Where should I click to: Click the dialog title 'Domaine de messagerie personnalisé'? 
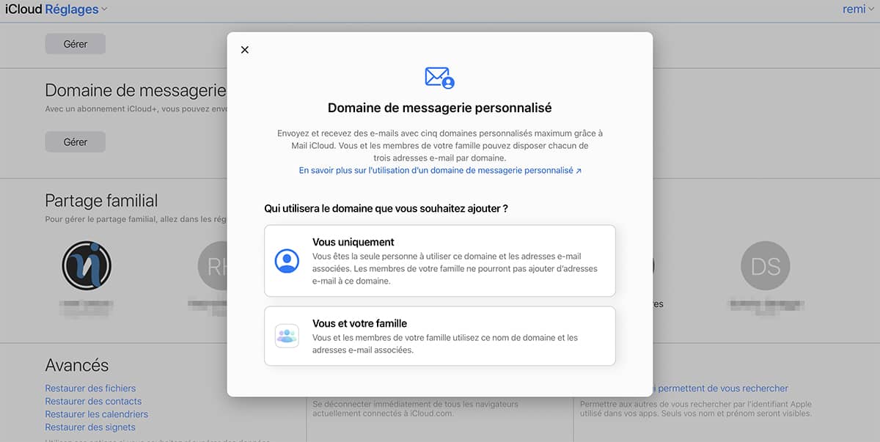pos(440,108)
